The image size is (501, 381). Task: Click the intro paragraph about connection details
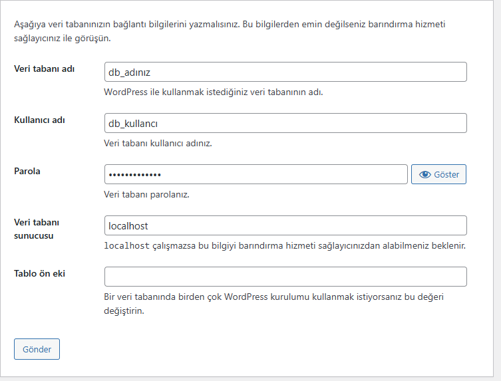(x=230, y=31)
